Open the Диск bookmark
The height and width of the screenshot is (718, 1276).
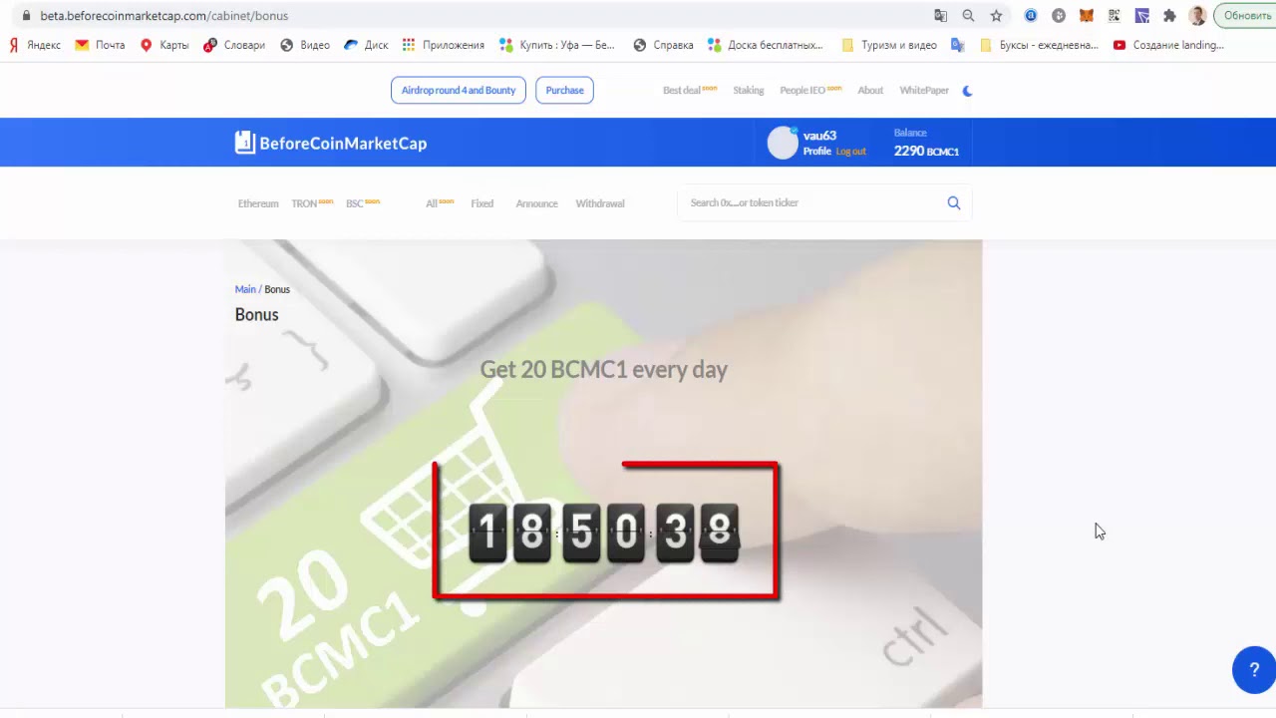[366, 45]
